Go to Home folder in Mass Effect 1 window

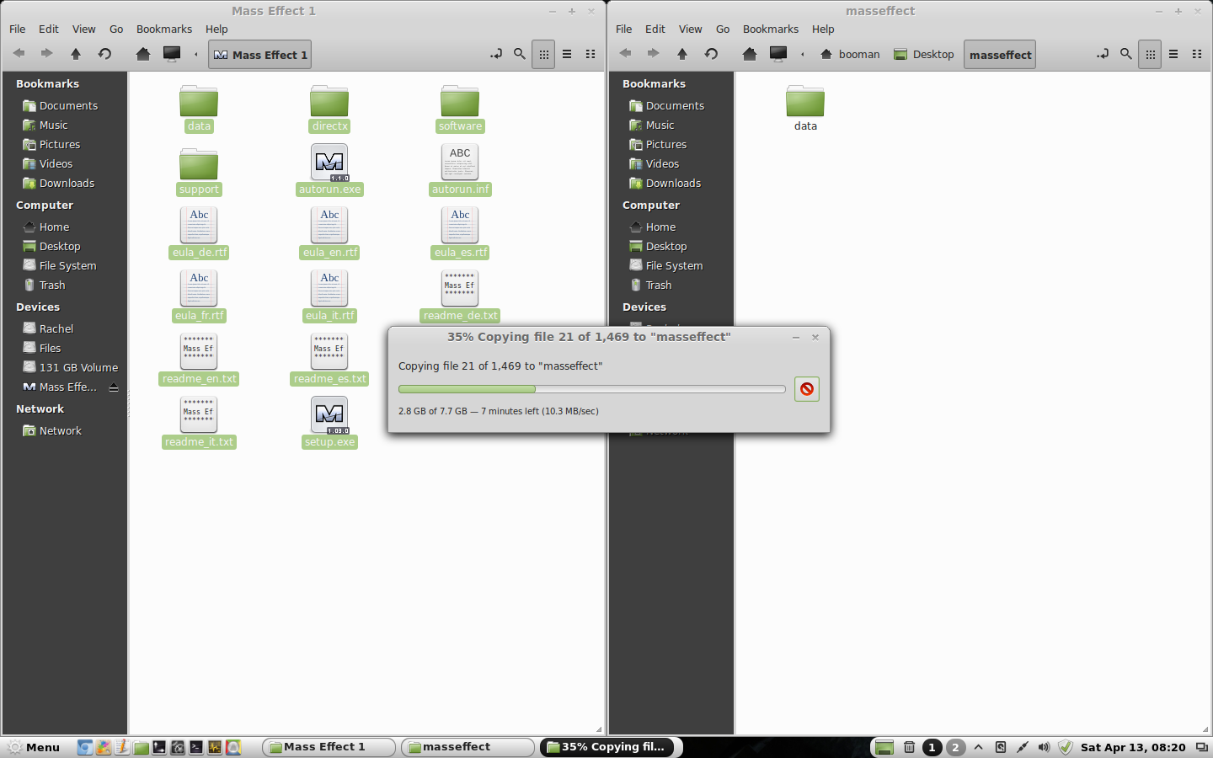pyautogui.click(x=143, y=54)
